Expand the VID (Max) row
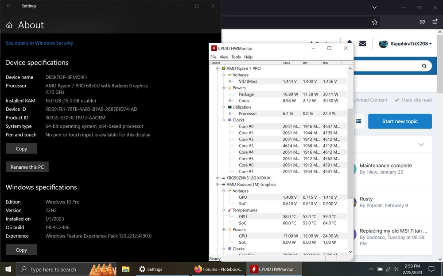Image resolution: width=443 pixels, height=276 pixels. pos(229,81)
